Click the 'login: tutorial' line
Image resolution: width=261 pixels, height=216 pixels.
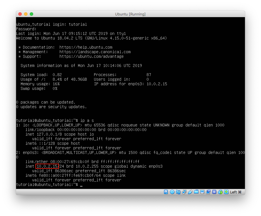point(52,25)
